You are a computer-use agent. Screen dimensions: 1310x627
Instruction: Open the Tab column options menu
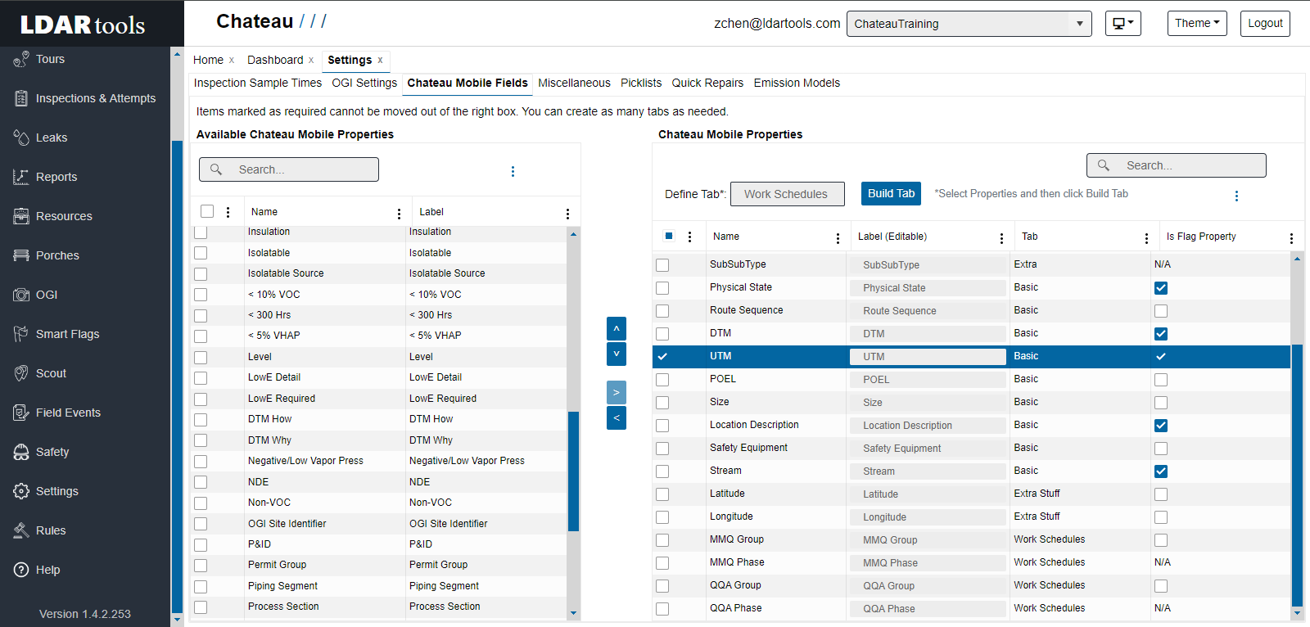pyautogui.click(x=1146, y=238)
